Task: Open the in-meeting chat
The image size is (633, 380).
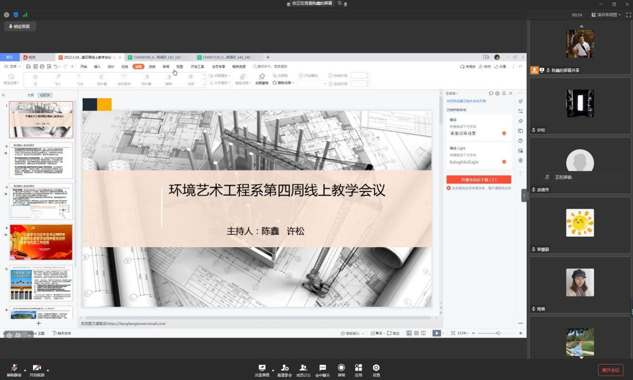Action: point(322,368)
